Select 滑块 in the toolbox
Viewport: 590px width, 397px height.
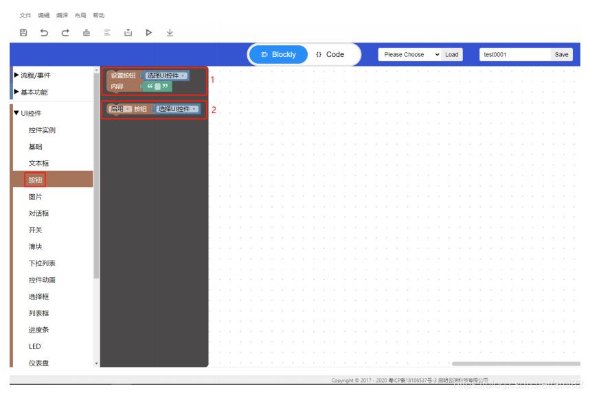35,246
